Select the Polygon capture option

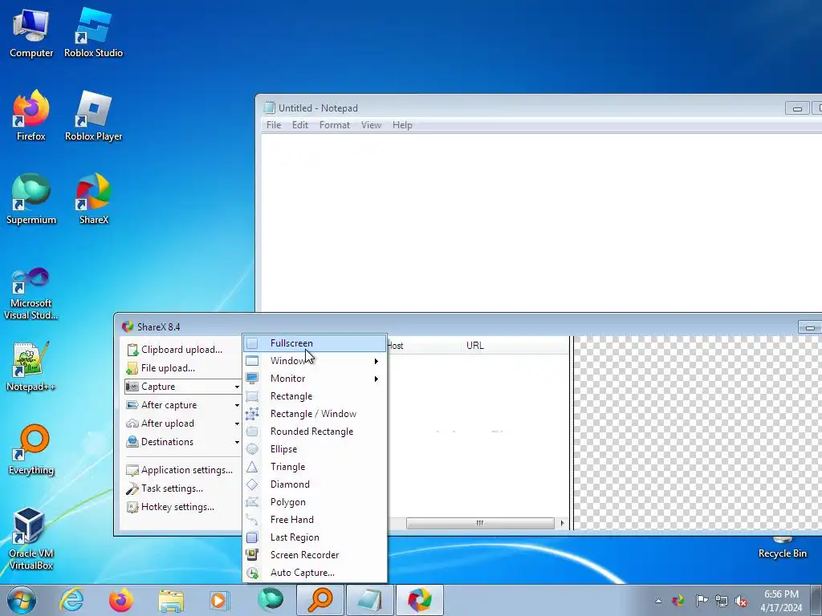pyautogui.click(x=315, y=502)
